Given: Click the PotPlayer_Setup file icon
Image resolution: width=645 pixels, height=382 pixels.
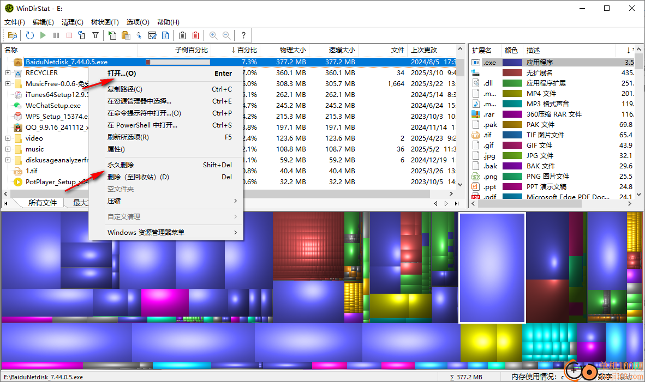Looking at the screenshot, I should [x=18, y=181].
